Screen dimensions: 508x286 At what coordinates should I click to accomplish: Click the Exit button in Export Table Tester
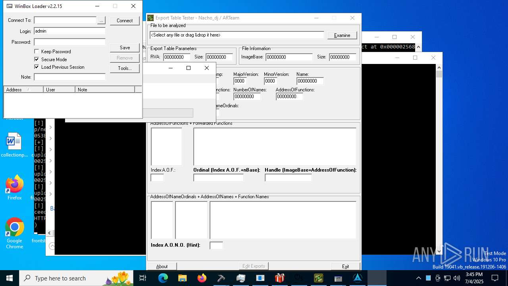(x=346, y=267)
